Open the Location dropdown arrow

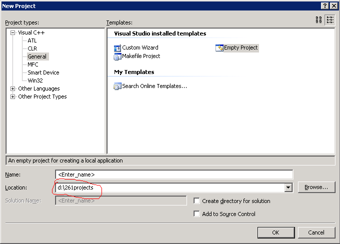coord(288,187)
